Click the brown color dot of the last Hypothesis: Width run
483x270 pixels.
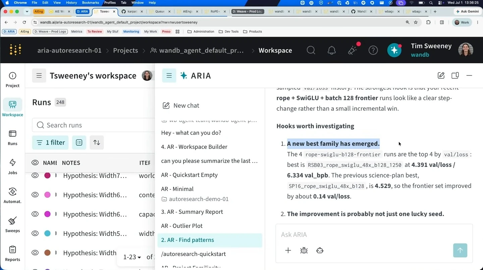click(47, 253)
